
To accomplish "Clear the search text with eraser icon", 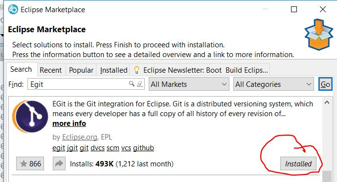I will (x=140, y=83).
